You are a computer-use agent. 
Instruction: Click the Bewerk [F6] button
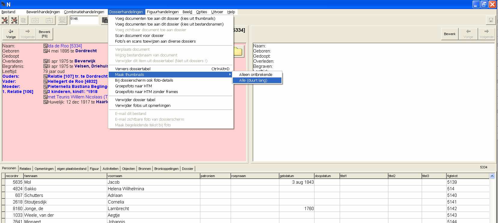coord(44,34)
